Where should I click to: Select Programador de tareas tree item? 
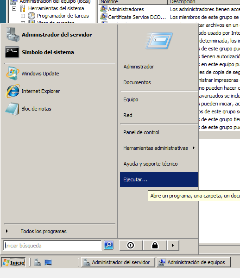coord(63,16)
